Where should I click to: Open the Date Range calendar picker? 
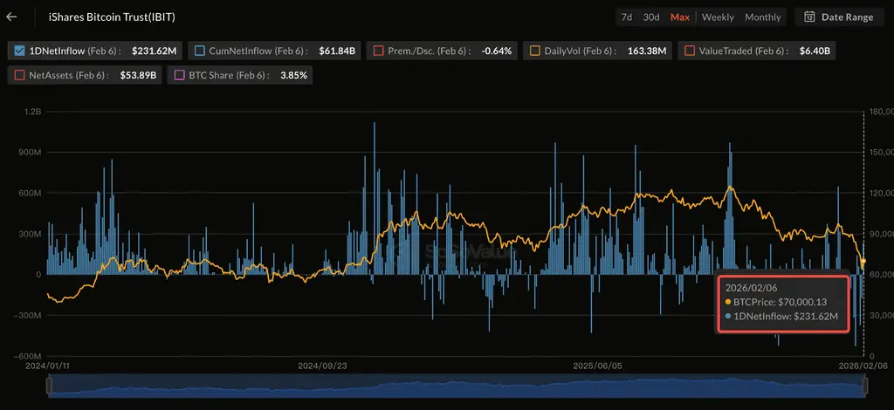click(839, 17)
